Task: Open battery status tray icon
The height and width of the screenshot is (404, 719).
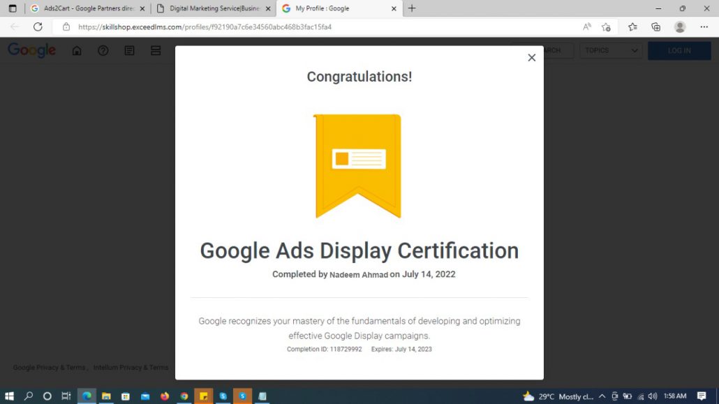Action: 628,396
